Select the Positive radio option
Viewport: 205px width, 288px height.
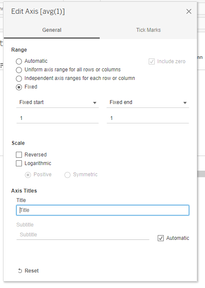pyautogui.click(x=28, y=175)
